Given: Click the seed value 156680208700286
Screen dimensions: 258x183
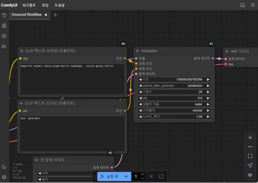Looking at the screenshot, I should pos(189,79).
